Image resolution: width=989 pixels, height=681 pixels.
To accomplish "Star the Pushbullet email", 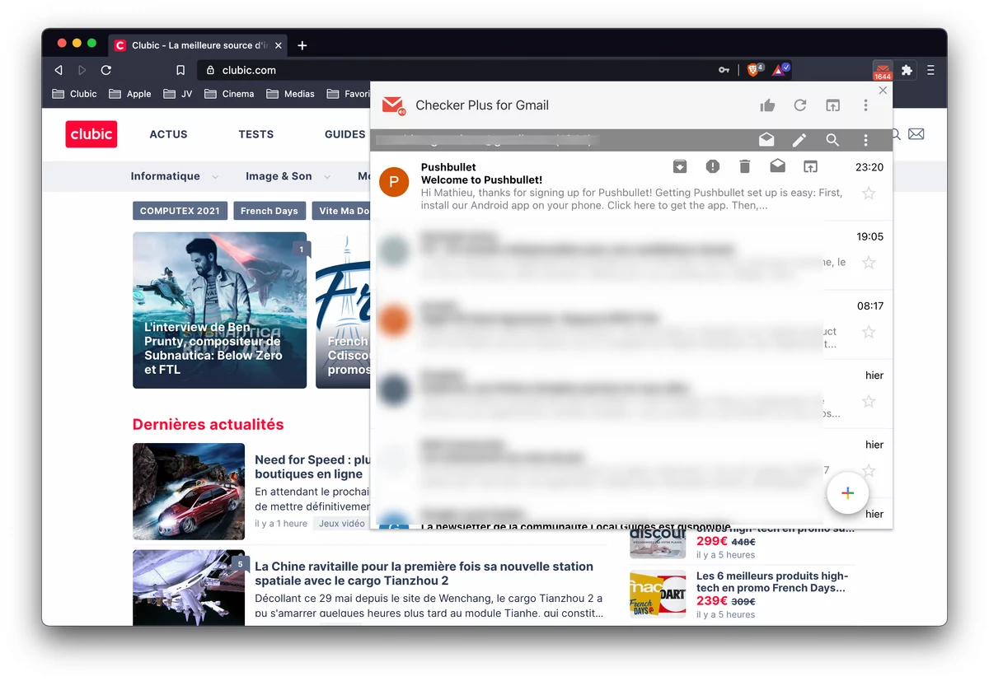I will point(869,194).
